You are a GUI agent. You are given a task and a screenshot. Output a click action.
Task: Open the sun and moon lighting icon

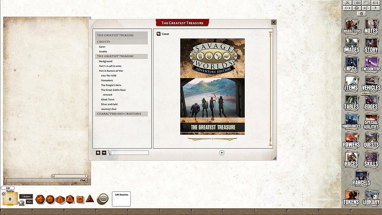coord(347,8)
